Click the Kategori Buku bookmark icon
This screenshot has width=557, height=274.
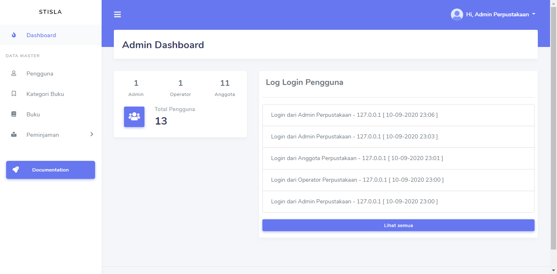pyautogui.click(x=13, y=94)
